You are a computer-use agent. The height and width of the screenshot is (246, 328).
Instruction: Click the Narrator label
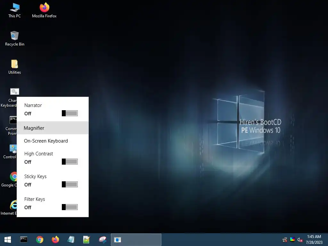[33, 105]
